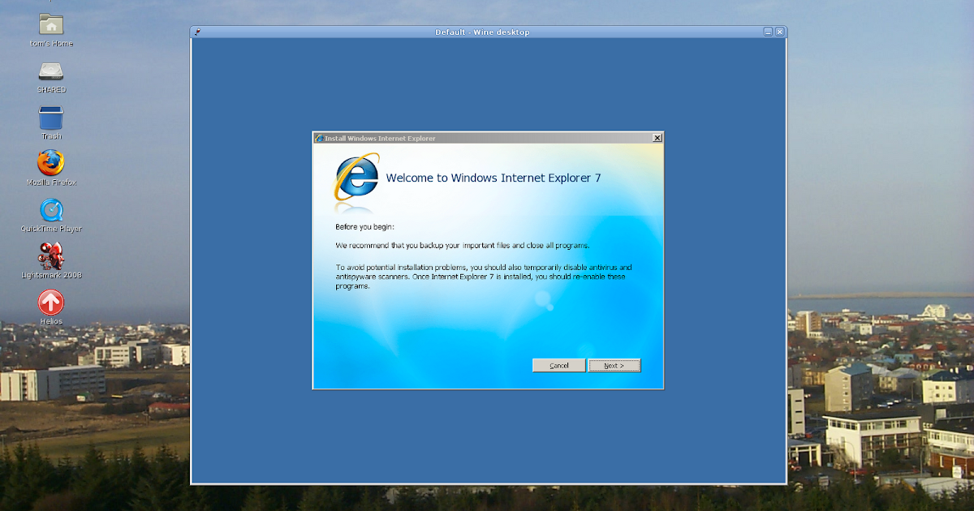The width and height of the screenshot is (974, 511).
Task: Click the 'Before you begin:' text
Action: [x=364, y=226]
